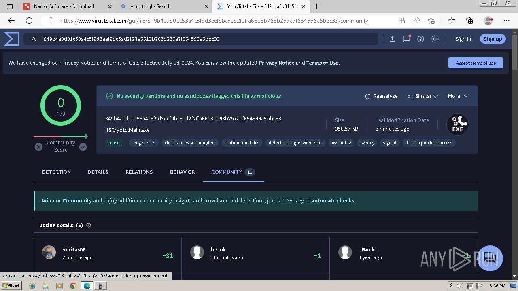Screen dimensions: 518x291
Task: Open veritas06 user avatar
Action: point(49,252)
